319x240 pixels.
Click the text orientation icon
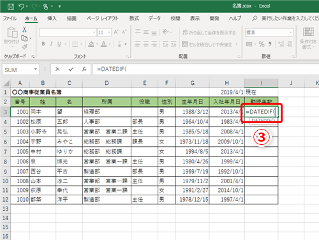click(x=165, y=32)
